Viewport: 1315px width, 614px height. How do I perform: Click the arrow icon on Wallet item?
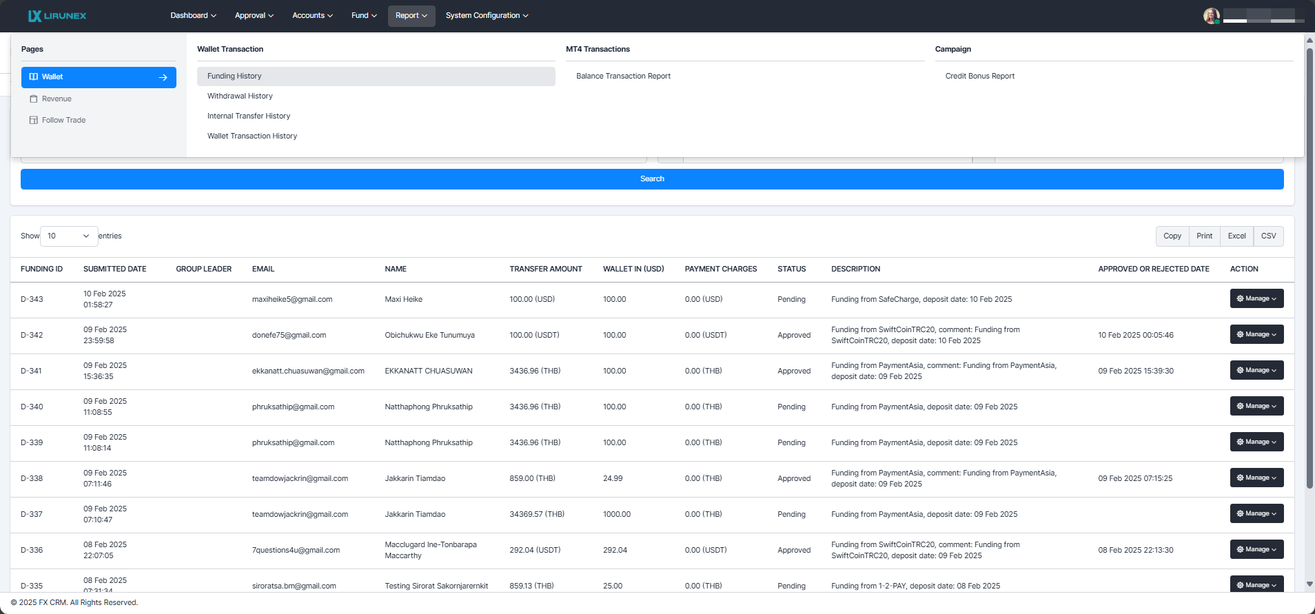[163, 78]
